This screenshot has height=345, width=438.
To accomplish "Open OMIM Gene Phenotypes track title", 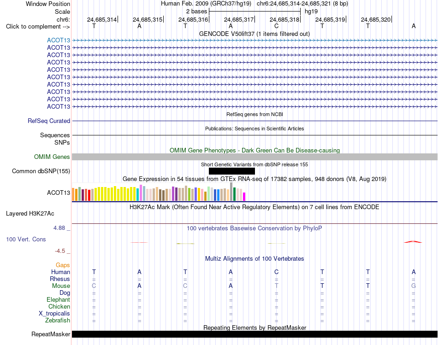I will tap(255, 150).
